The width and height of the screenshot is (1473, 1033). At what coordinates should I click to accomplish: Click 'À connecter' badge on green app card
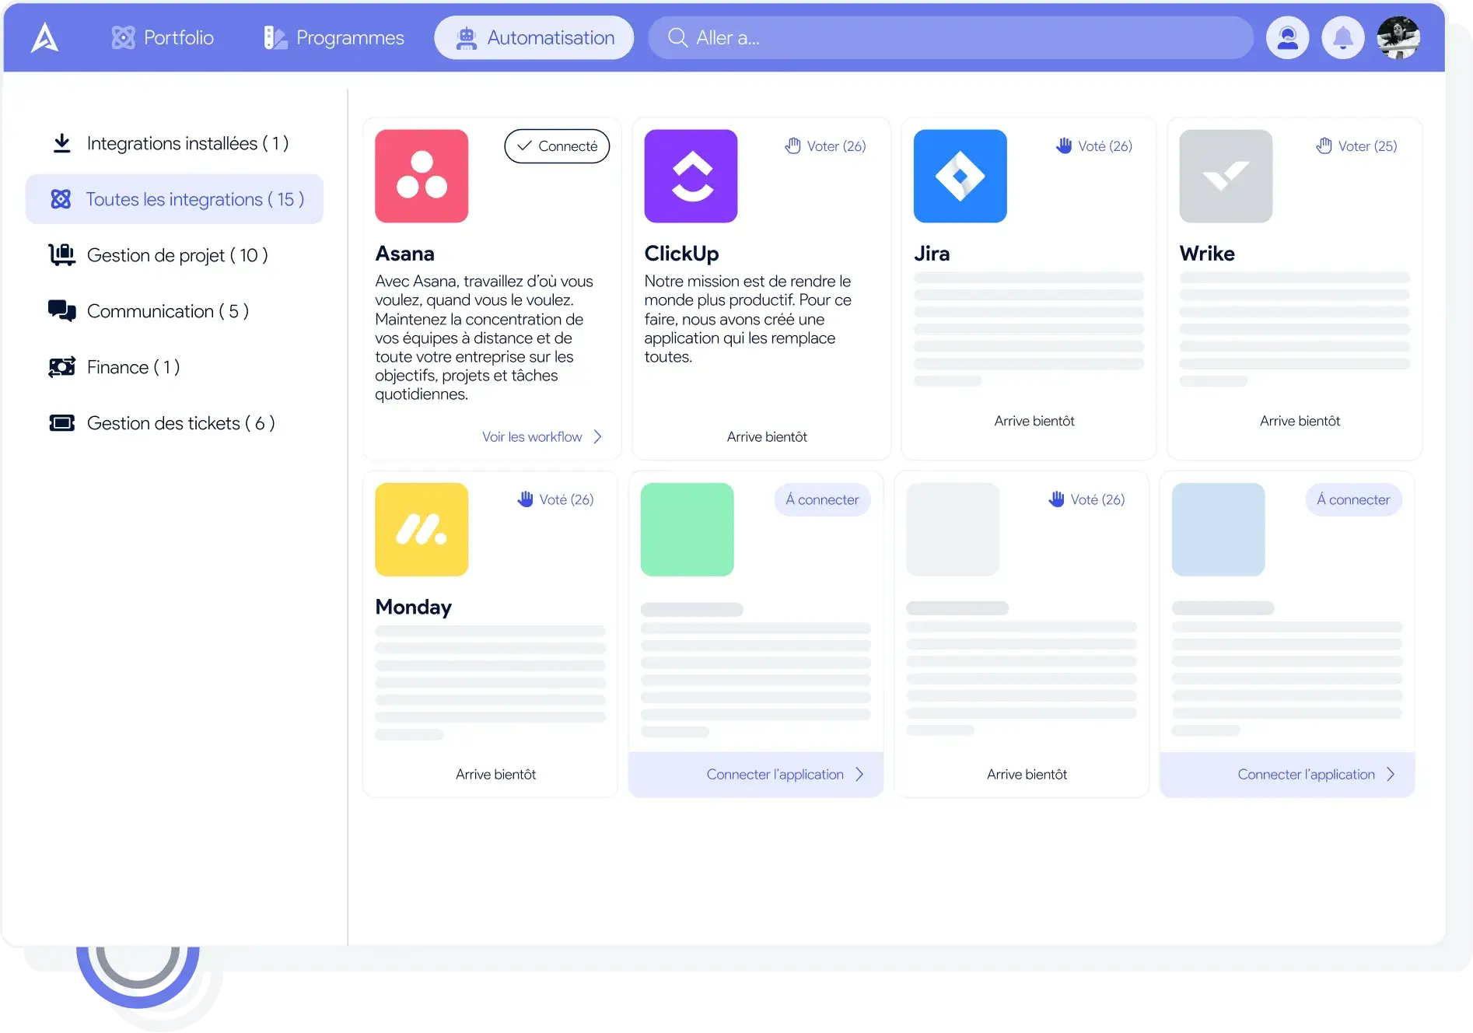(822, 499)
